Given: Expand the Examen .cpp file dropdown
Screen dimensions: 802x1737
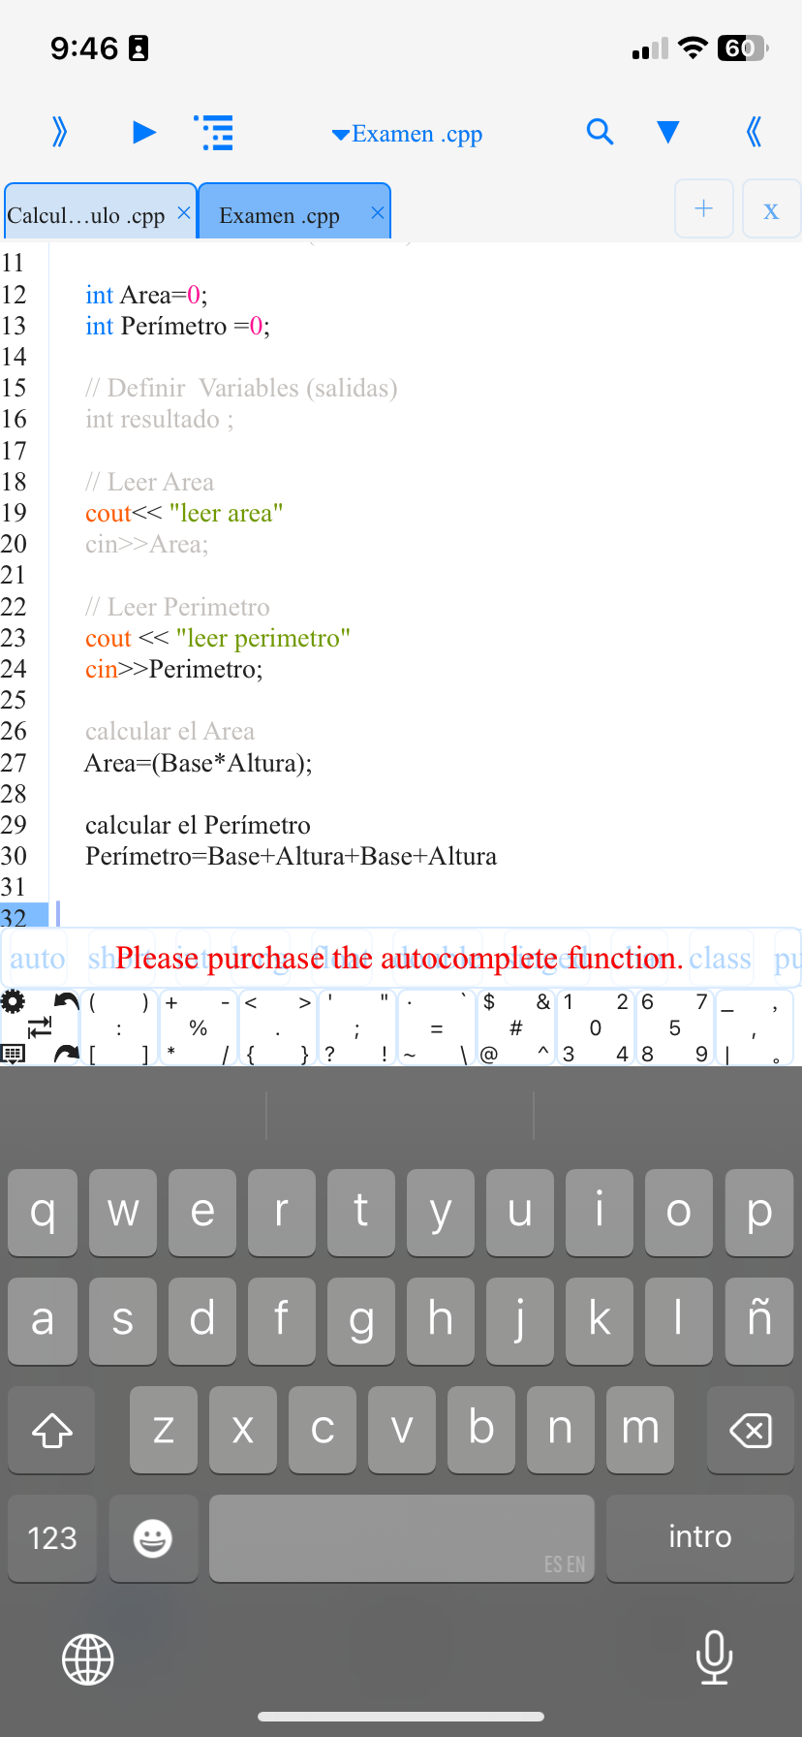Looking at the screenshot, I should point(408,134).
